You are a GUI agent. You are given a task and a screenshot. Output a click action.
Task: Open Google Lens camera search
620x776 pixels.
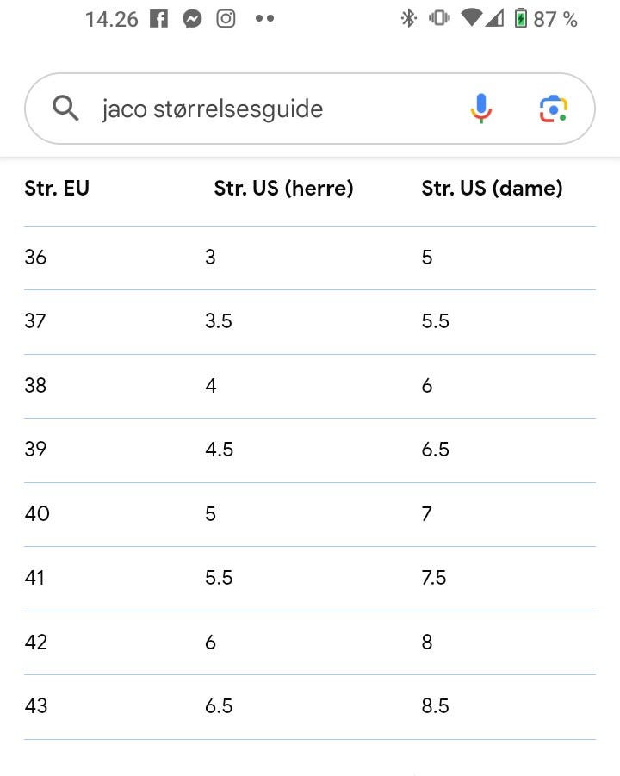pyautogui.click(x=554, y=109)
